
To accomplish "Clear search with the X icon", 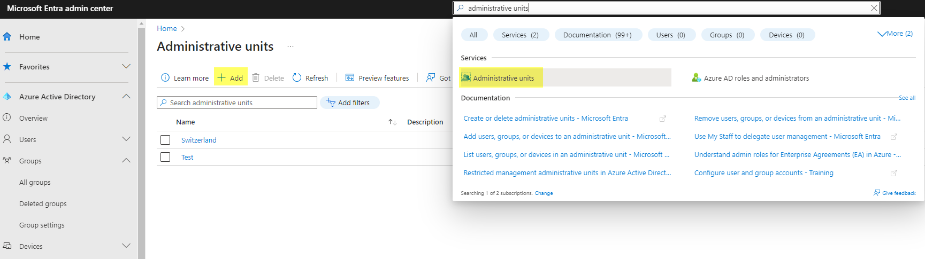I will 874,8.
